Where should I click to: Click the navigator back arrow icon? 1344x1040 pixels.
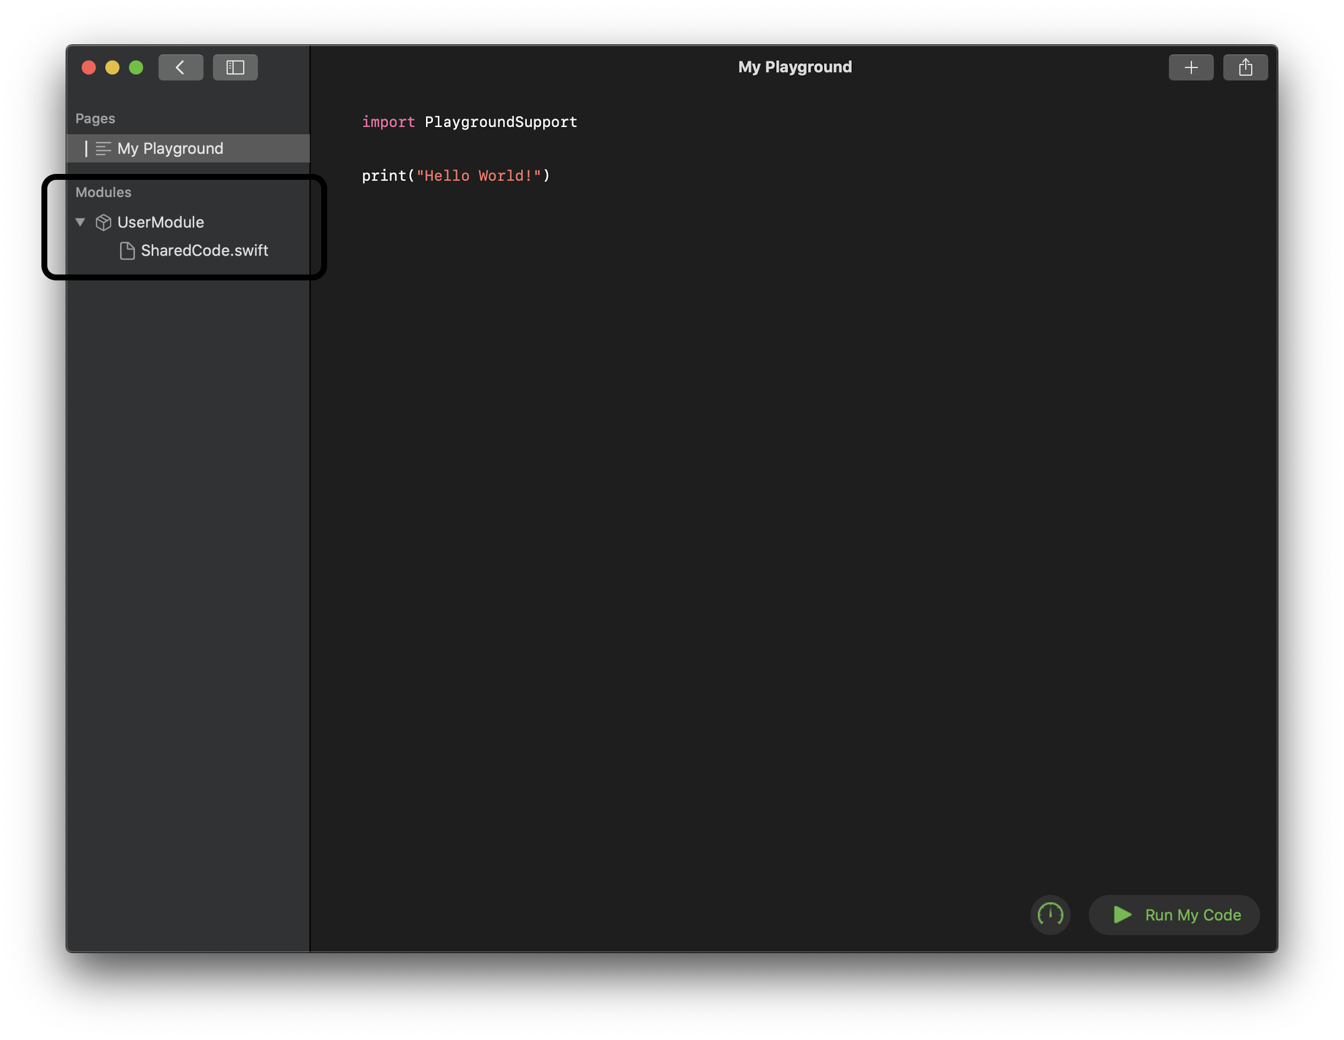(x=179, y=67)
